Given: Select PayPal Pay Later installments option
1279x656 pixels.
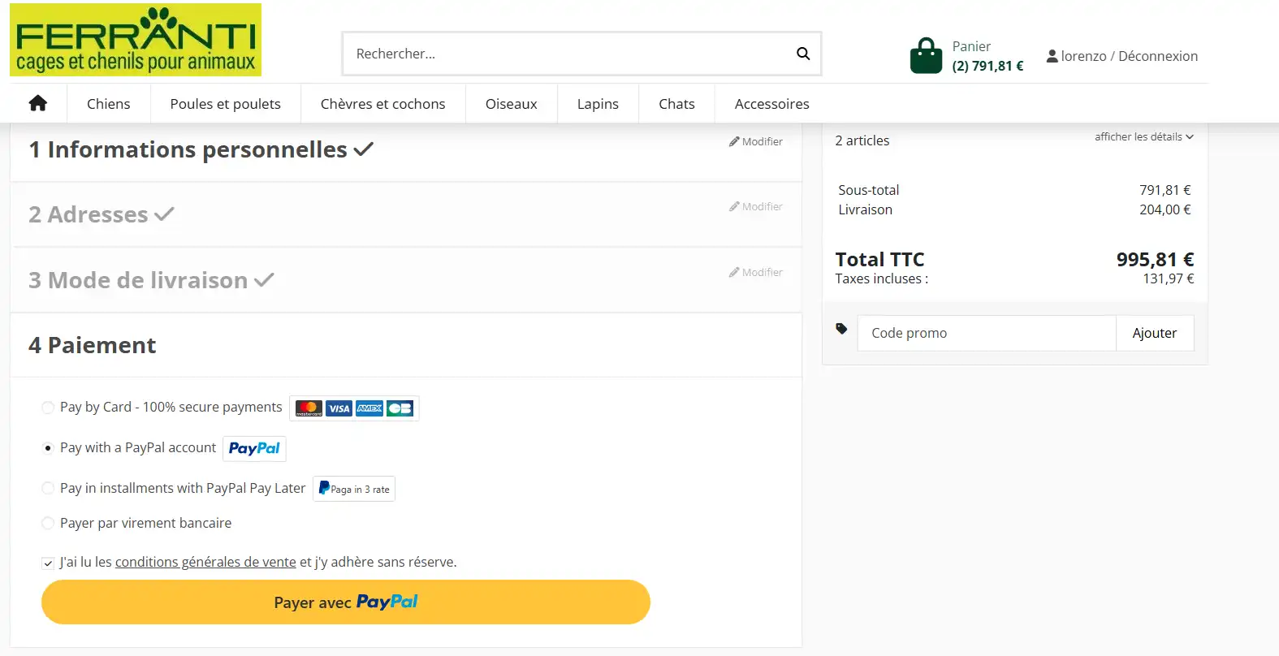Looking at the screenshot, I should pyautogui.click(x=48, y=489).
